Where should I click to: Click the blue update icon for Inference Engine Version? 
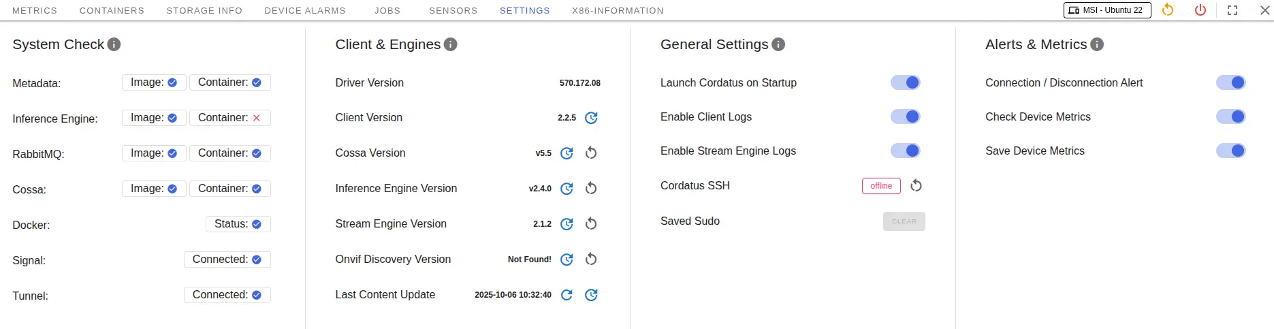point(567,189)
